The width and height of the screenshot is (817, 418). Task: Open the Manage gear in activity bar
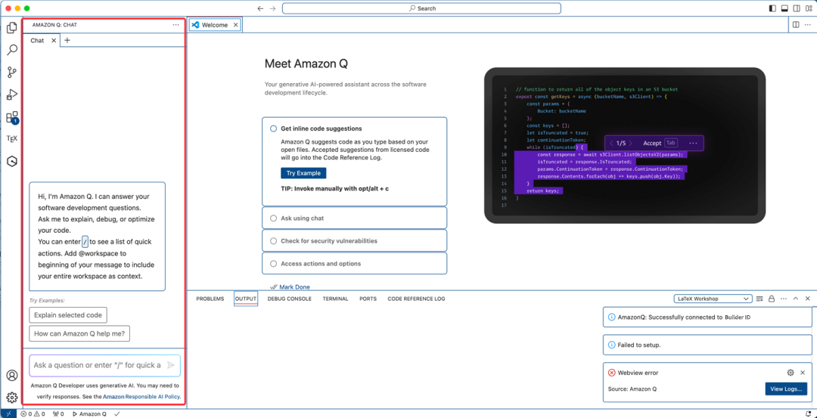(11, 398)
